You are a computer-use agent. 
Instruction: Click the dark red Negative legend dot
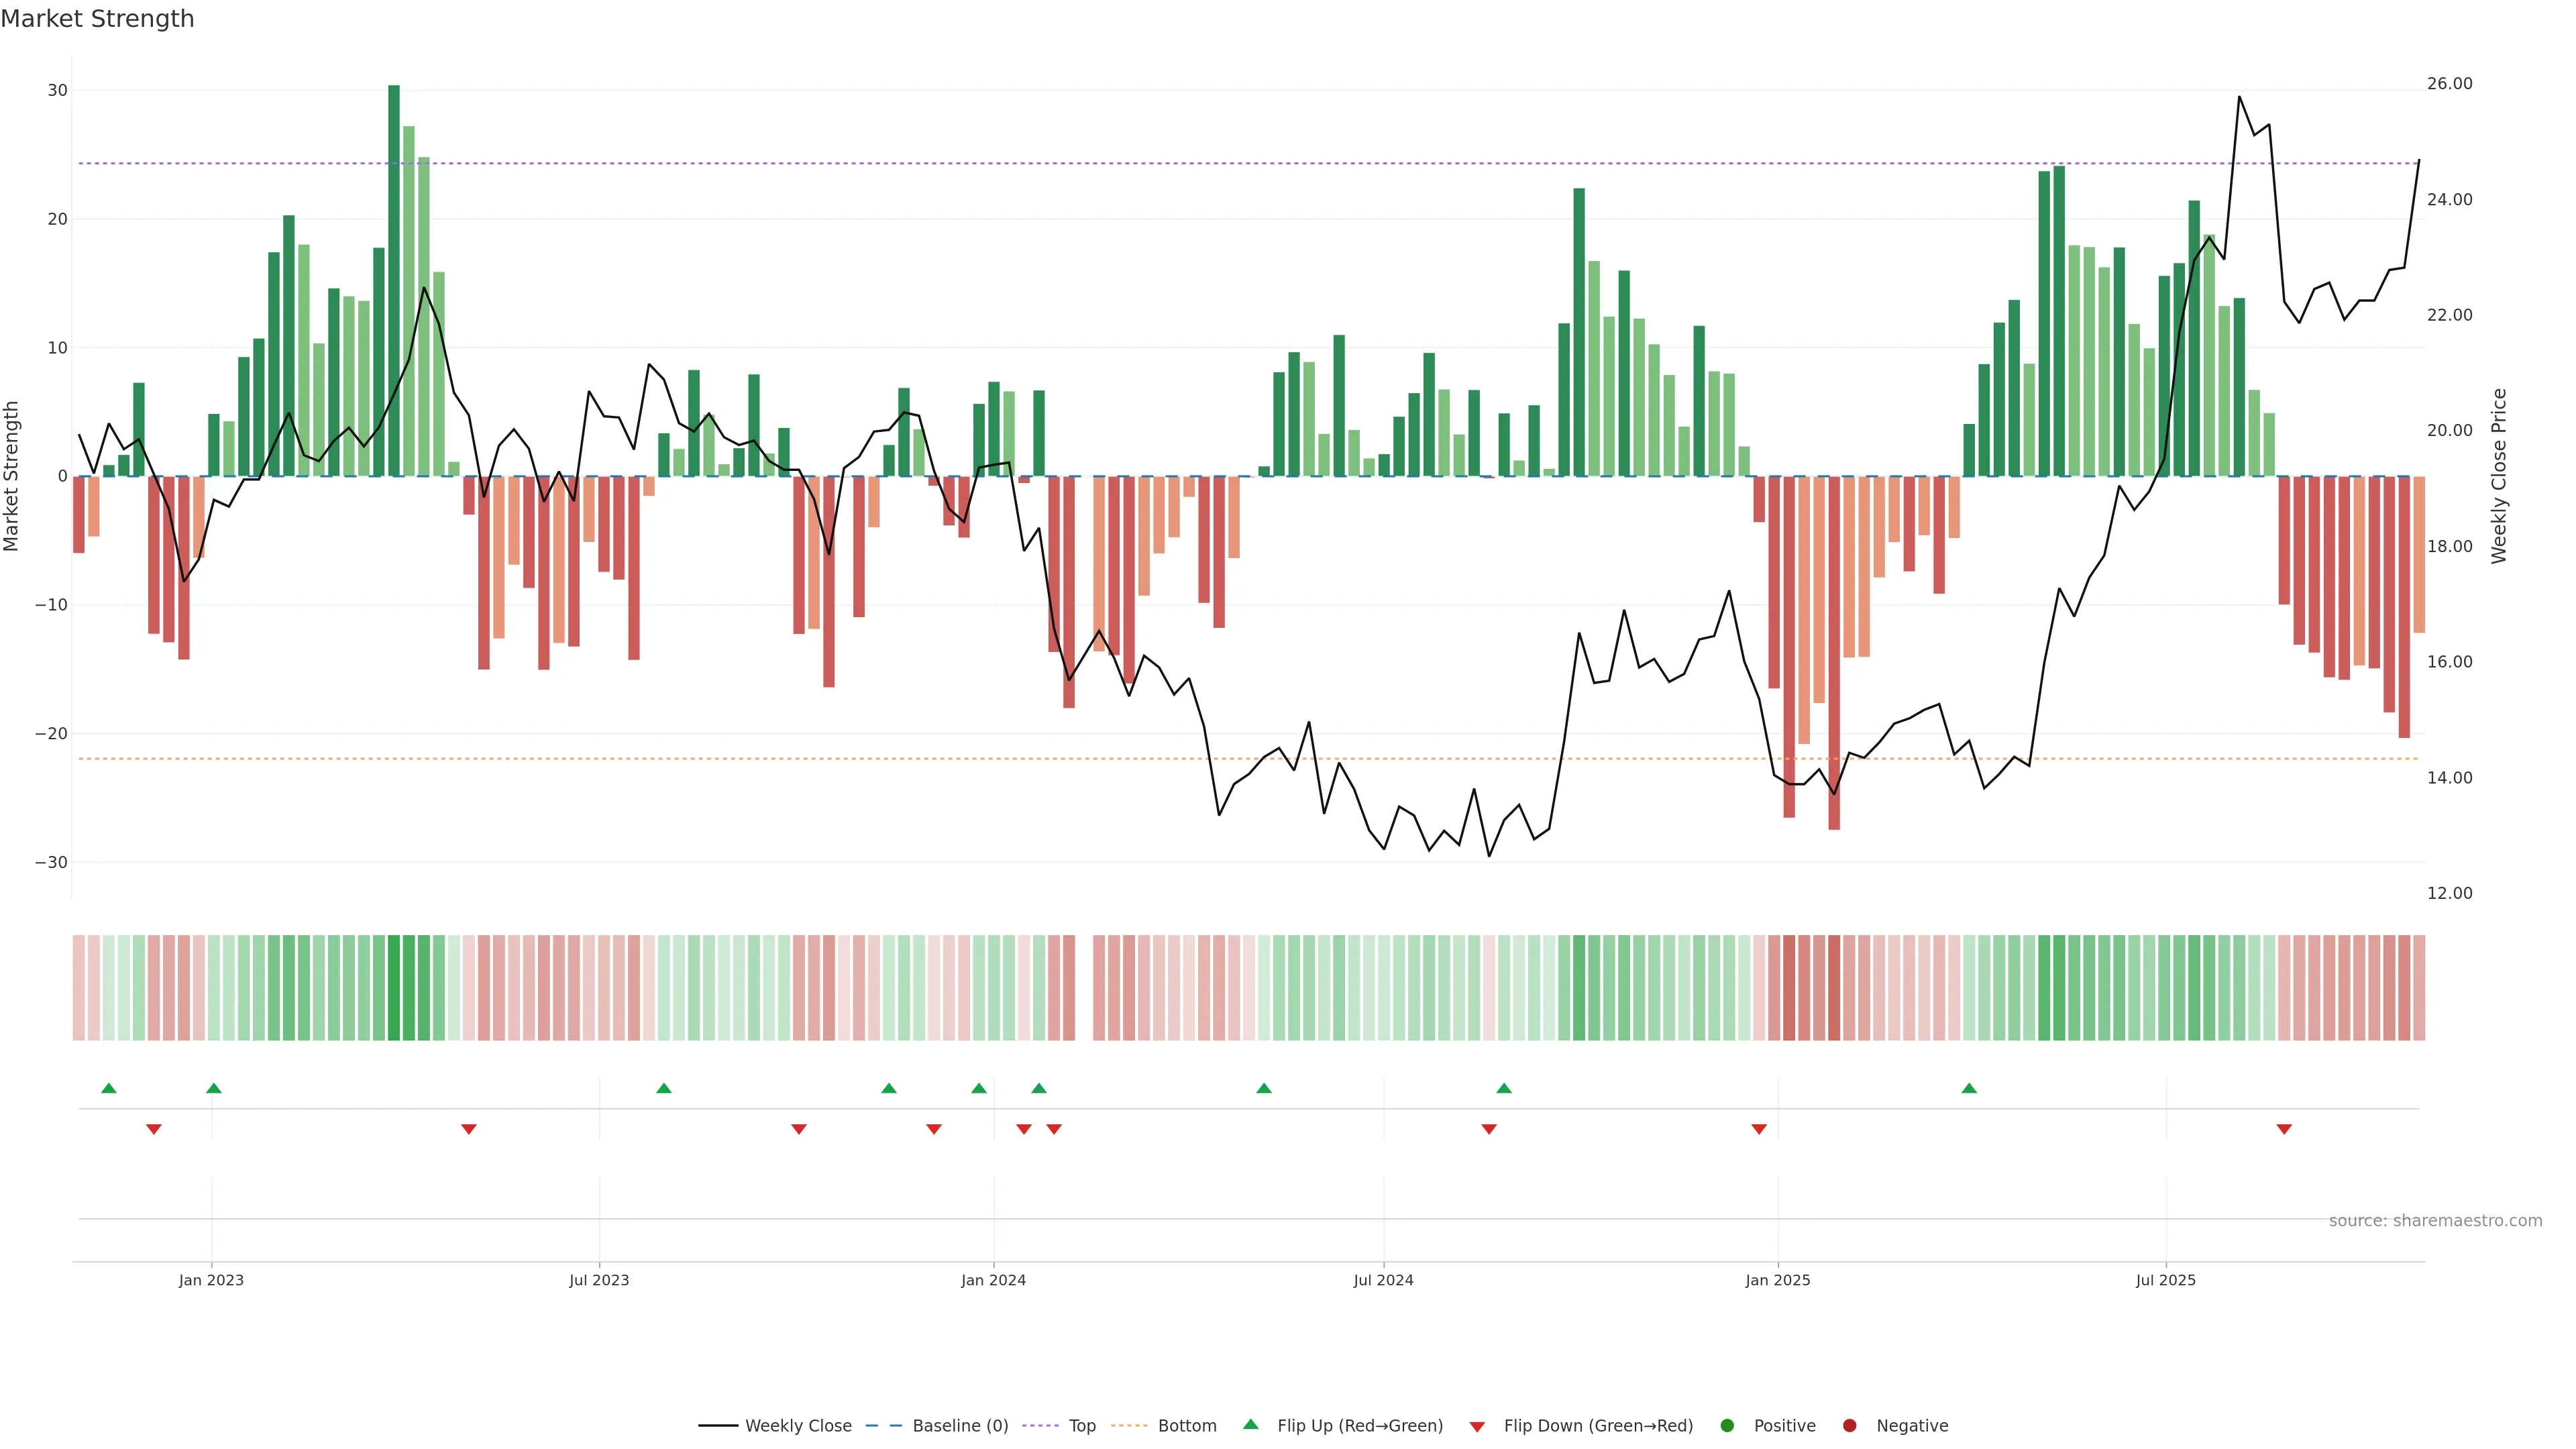[x=1849, y=1425]
